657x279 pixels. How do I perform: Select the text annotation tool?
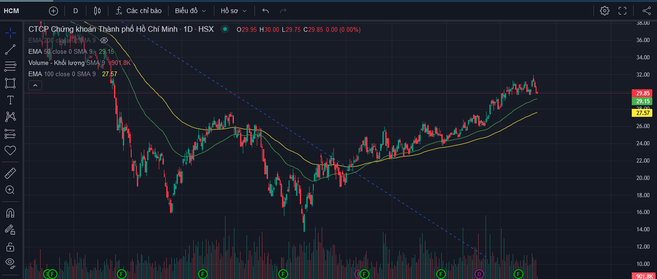pyautogui.click(x=10, y=100)
